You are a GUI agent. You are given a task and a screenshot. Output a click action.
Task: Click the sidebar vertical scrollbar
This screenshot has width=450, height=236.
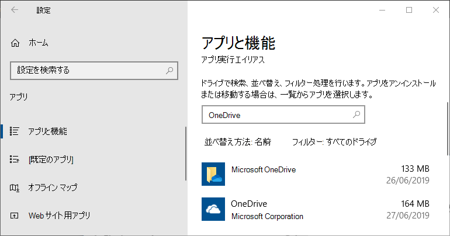click(186, 154)
